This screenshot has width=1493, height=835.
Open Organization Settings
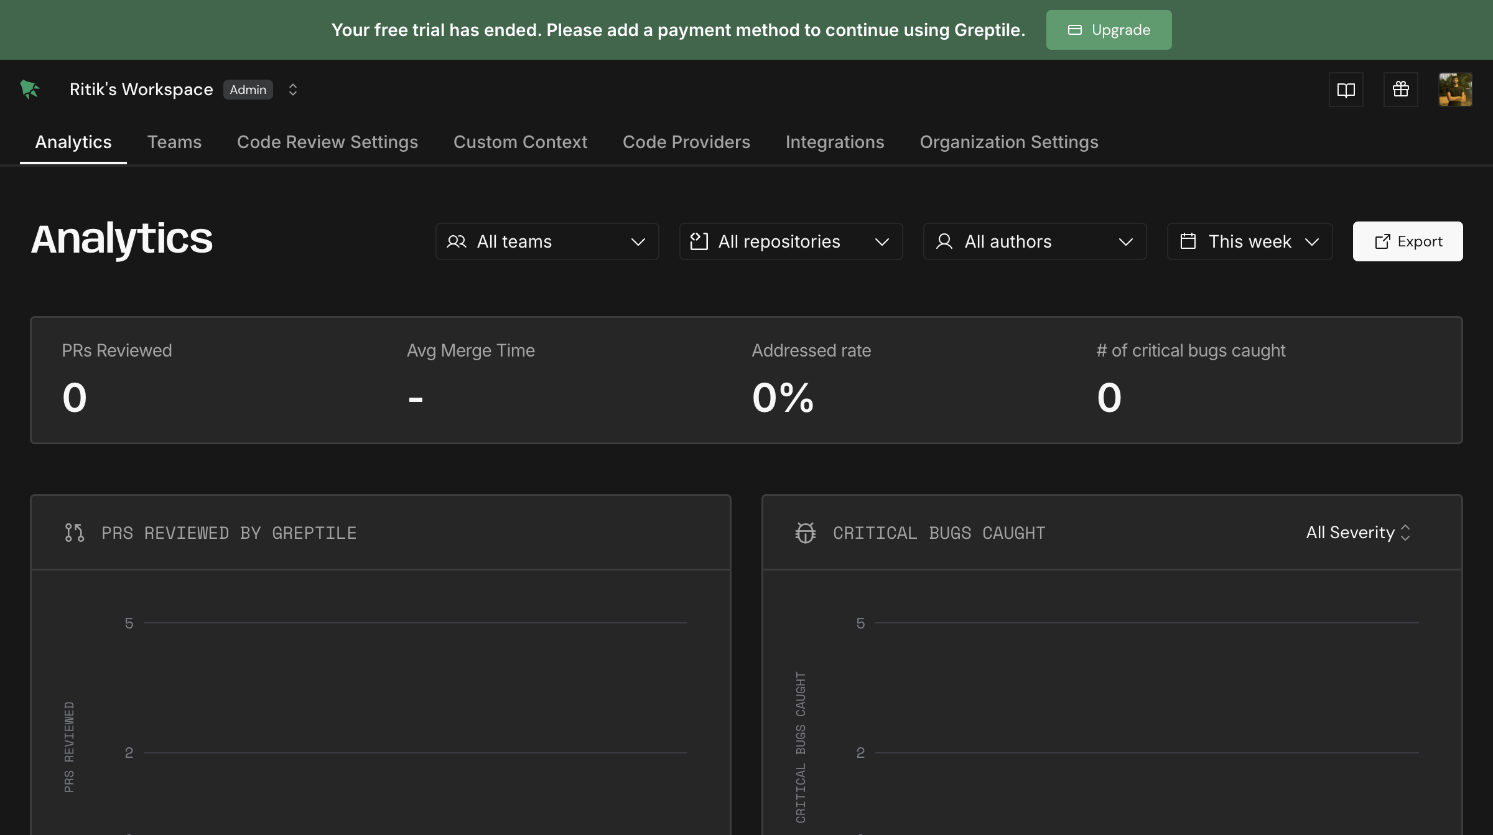pos(1009,142)
